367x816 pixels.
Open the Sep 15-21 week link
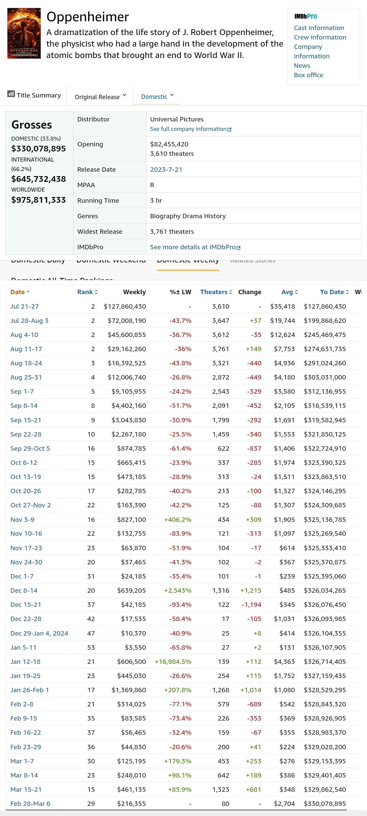click(26, 420)
